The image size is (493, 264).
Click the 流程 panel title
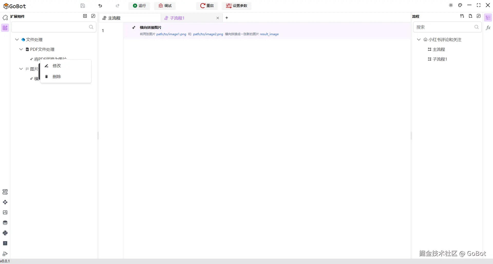(x=416, y=16)
